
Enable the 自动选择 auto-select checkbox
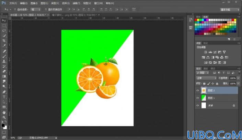coord(15,10)
